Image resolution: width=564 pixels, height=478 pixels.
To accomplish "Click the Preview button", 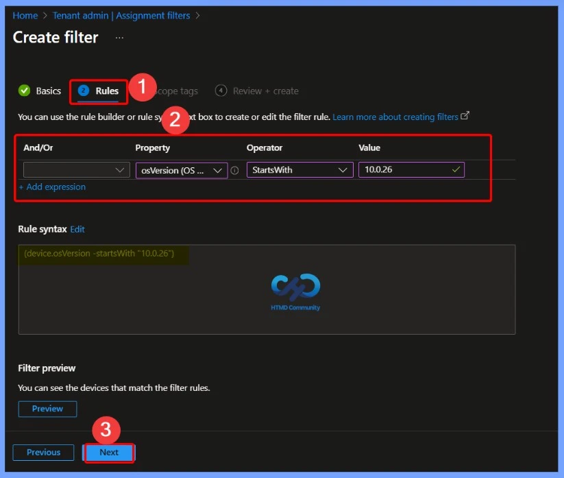I will tap(47, 409).
